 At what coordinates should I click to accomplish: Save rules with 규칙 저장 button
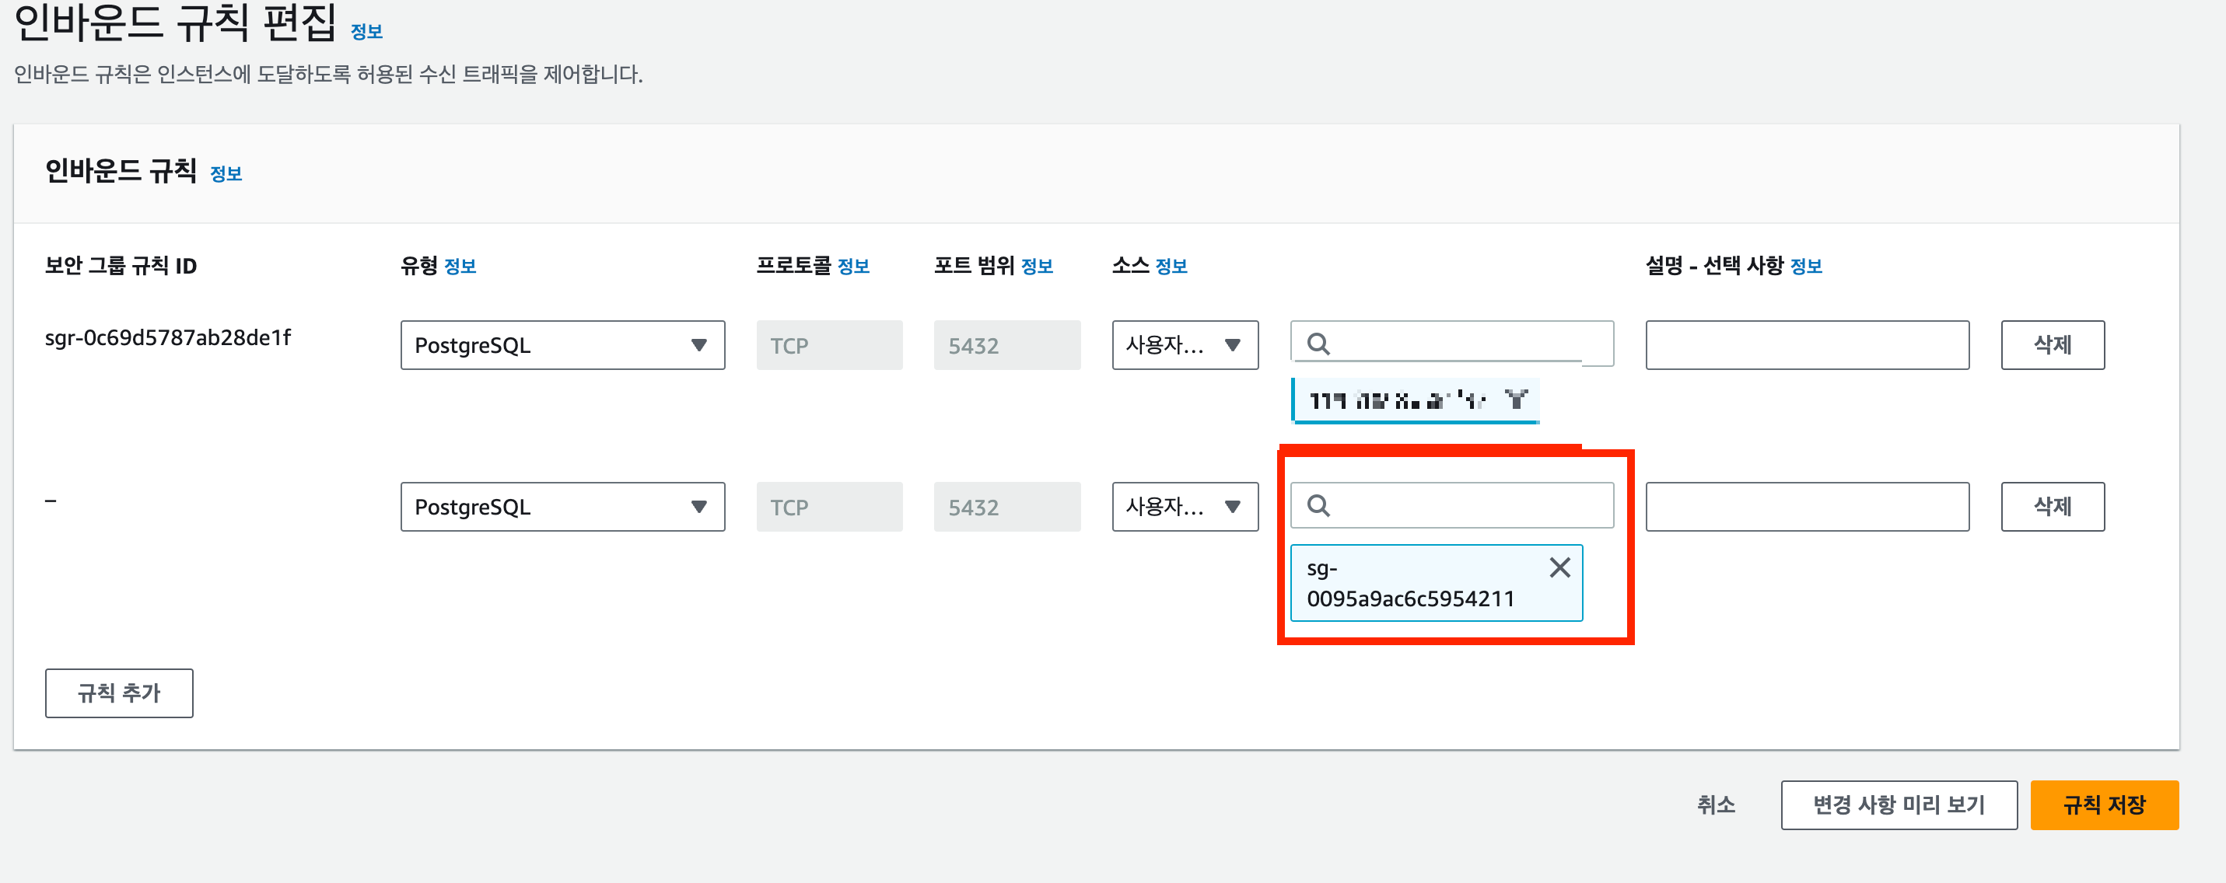[x=2103, y=804]
